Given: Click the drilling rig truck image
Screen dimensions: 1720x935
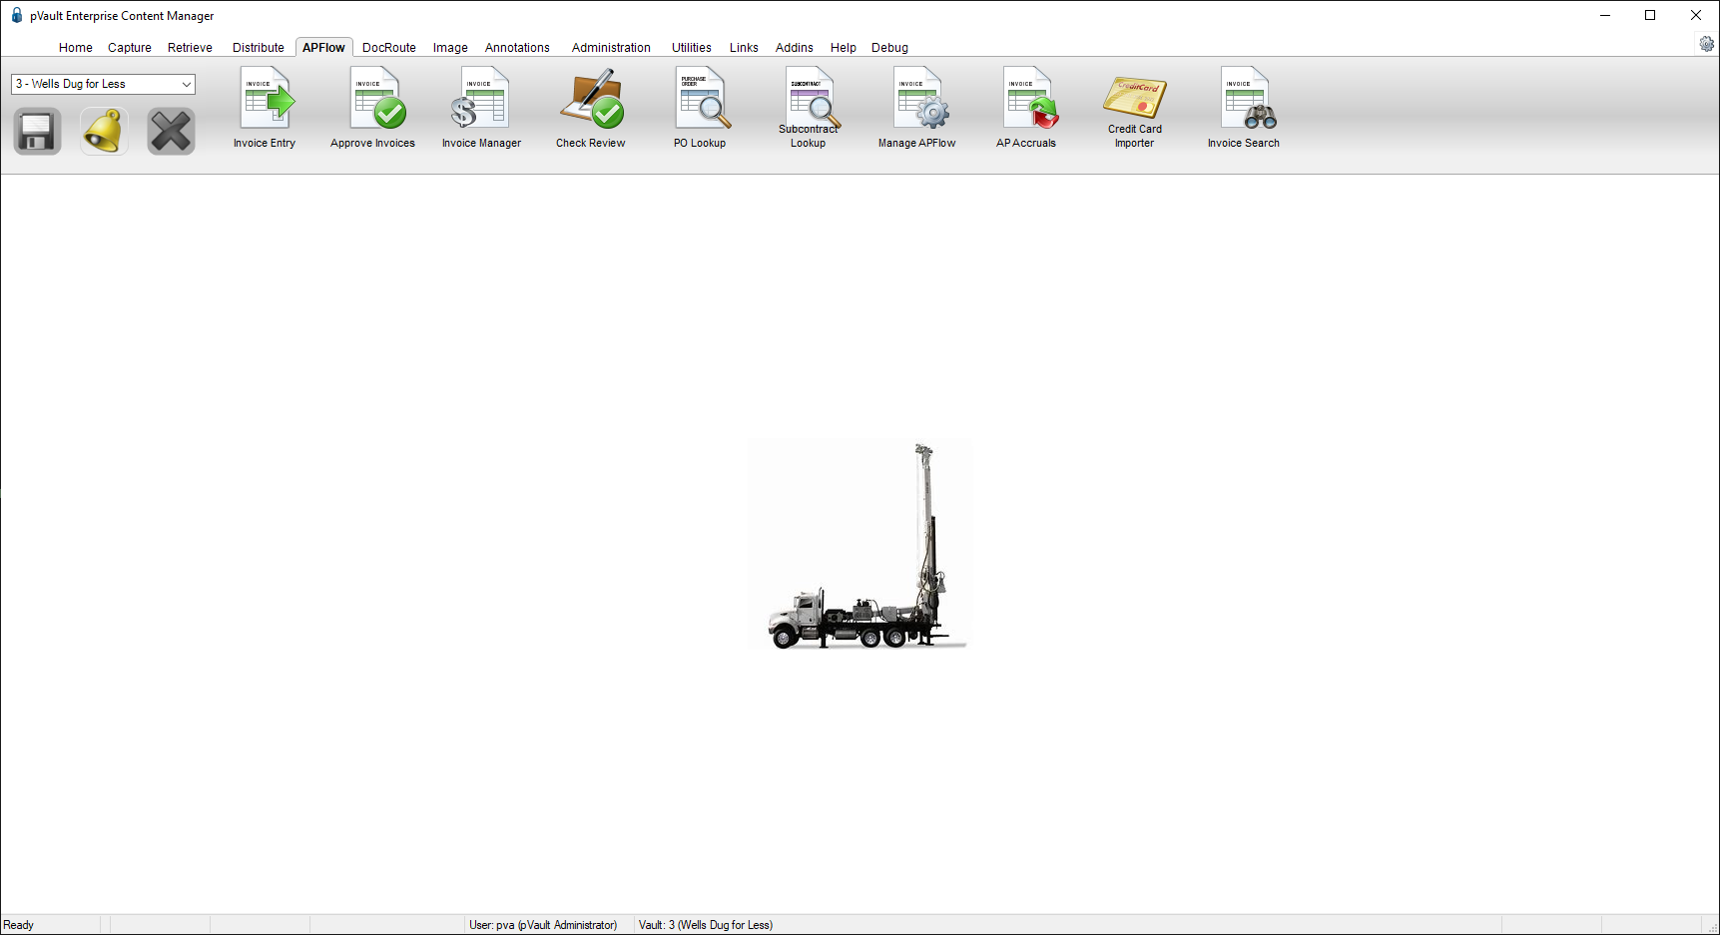Looking at the screenshot, I should (x=860, y=545).
